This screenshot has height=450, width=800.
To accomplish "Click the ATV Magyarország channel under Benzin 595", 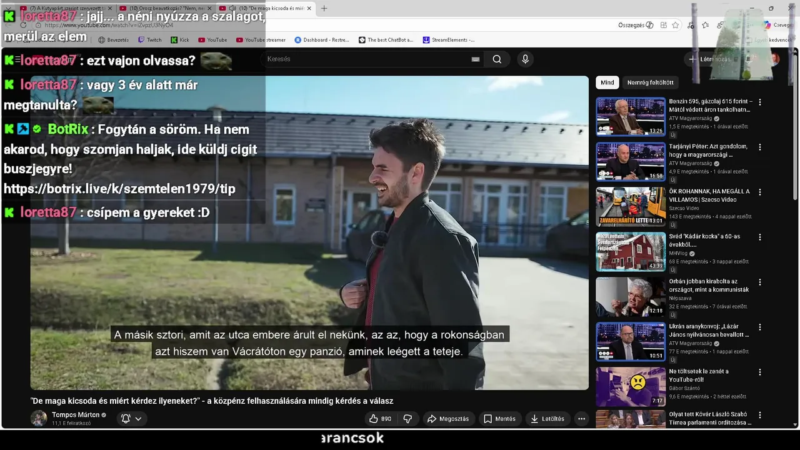I will point(691,118).
